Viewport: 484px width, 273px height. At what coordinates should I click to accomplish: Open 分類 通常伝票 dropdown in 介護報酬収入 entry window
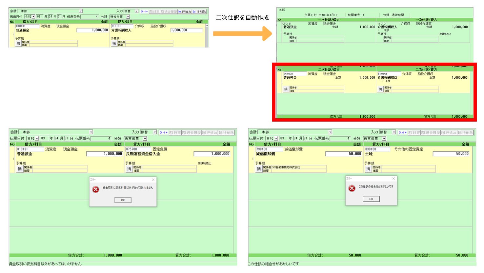point(128,17)
